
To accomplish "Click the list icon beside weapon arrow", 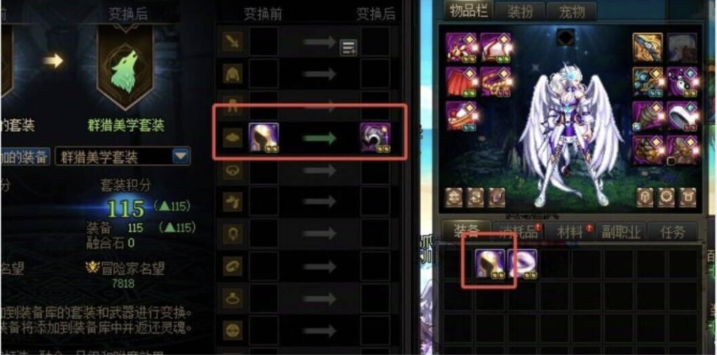I will click(x=349, y=47).
